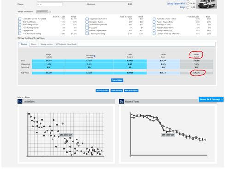
Task: Click the grey button beside Vehicle Information
Action: pyautogui.click(x=42, y=12)
